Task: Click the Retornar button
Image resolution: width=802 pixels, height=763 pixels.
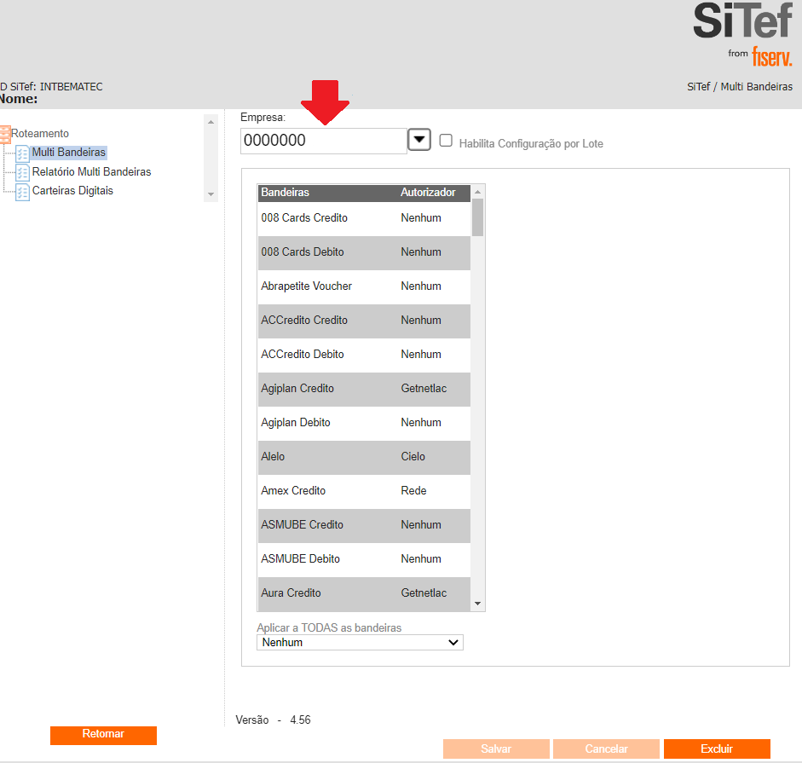Action: 103,734
